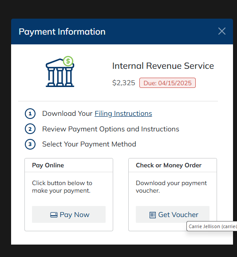237x257 pixels.
Task: Click the $2,325 amount text
Action: tap(123, 83)
